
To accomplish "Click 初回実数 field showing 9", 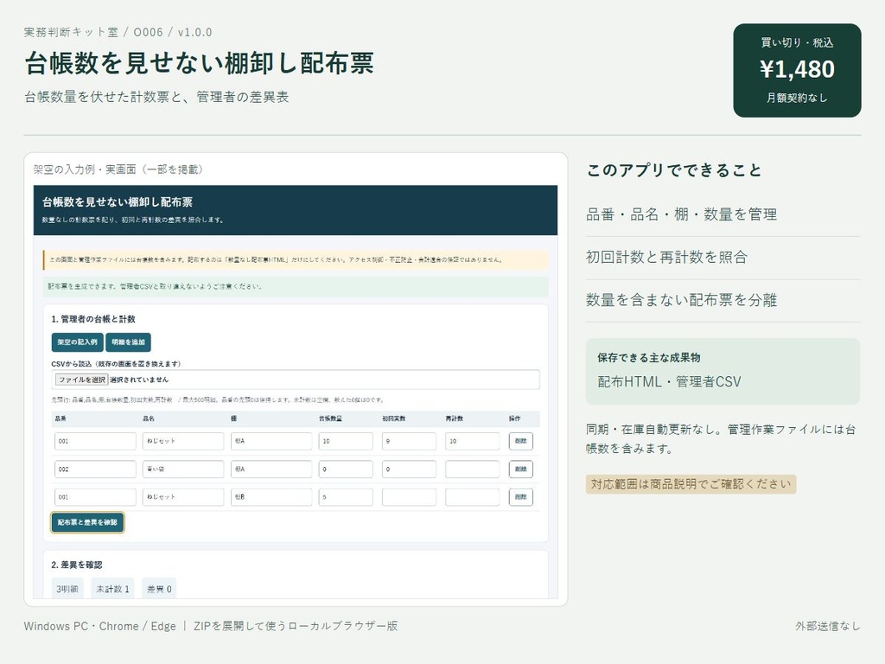I will [409, 441].
